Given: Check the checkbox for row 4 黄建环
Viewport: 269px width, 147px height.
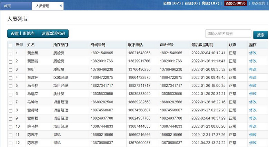Looking at the screenshot, I should tap(10, 78).
